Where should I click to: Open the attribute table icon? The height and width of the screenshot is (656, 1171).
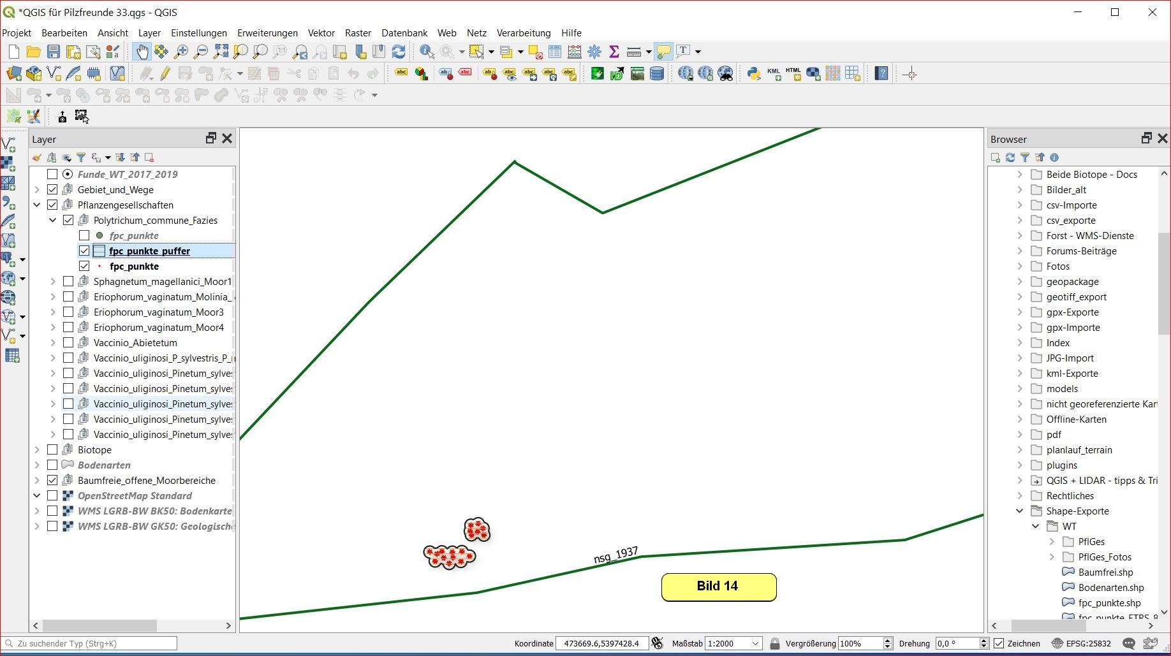(555, 52)
